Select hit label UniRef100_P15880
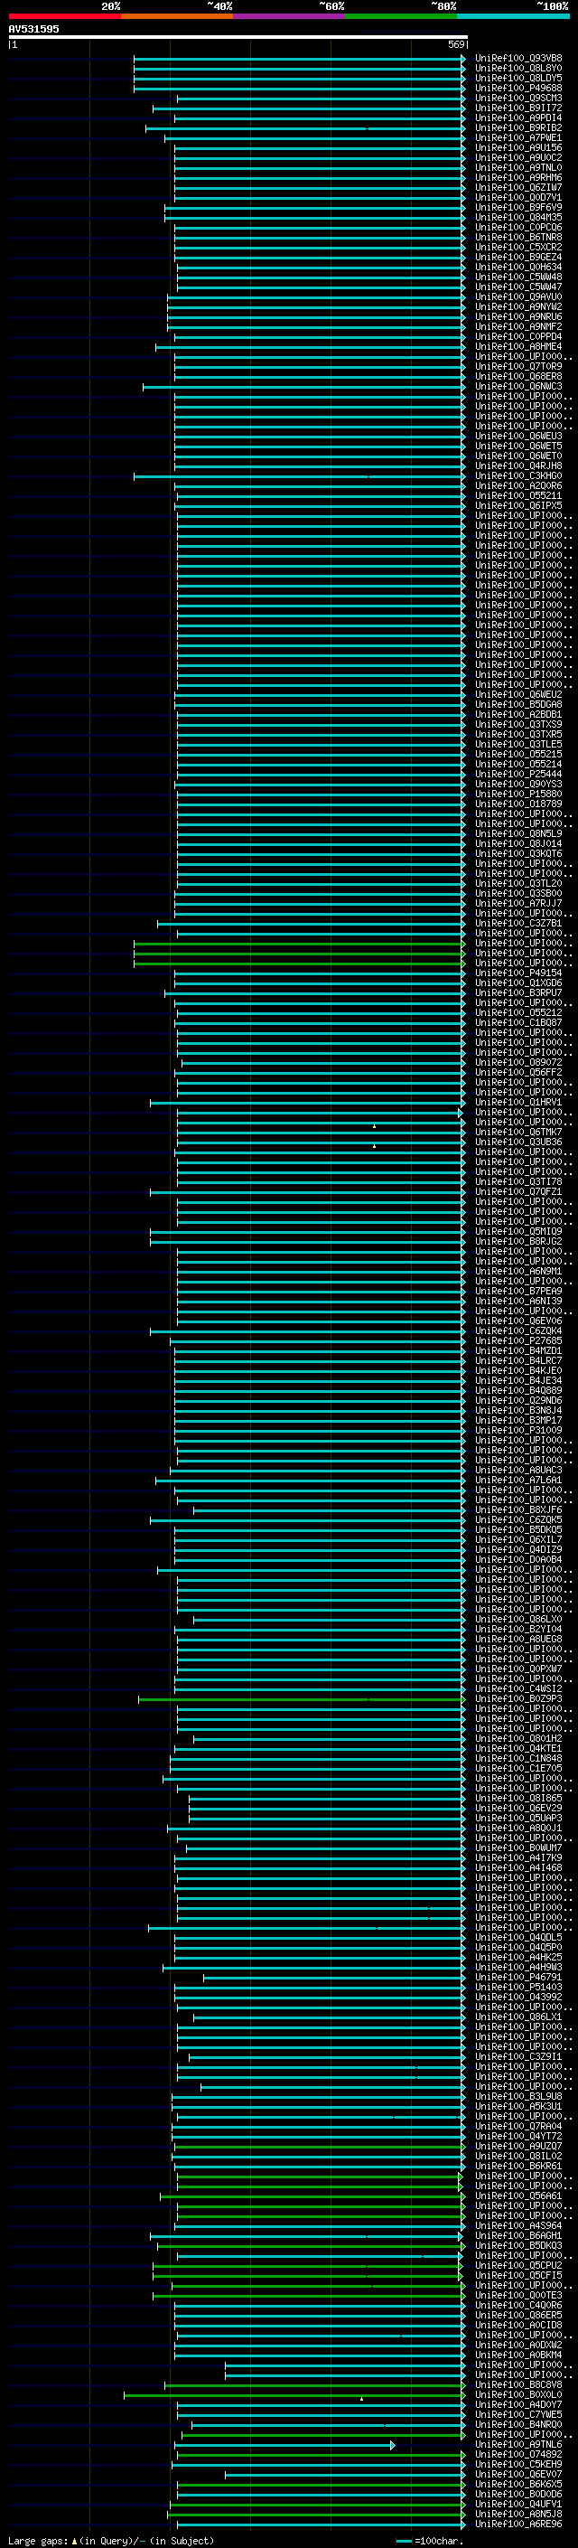The image size is (578, 2548). (517, 794)
